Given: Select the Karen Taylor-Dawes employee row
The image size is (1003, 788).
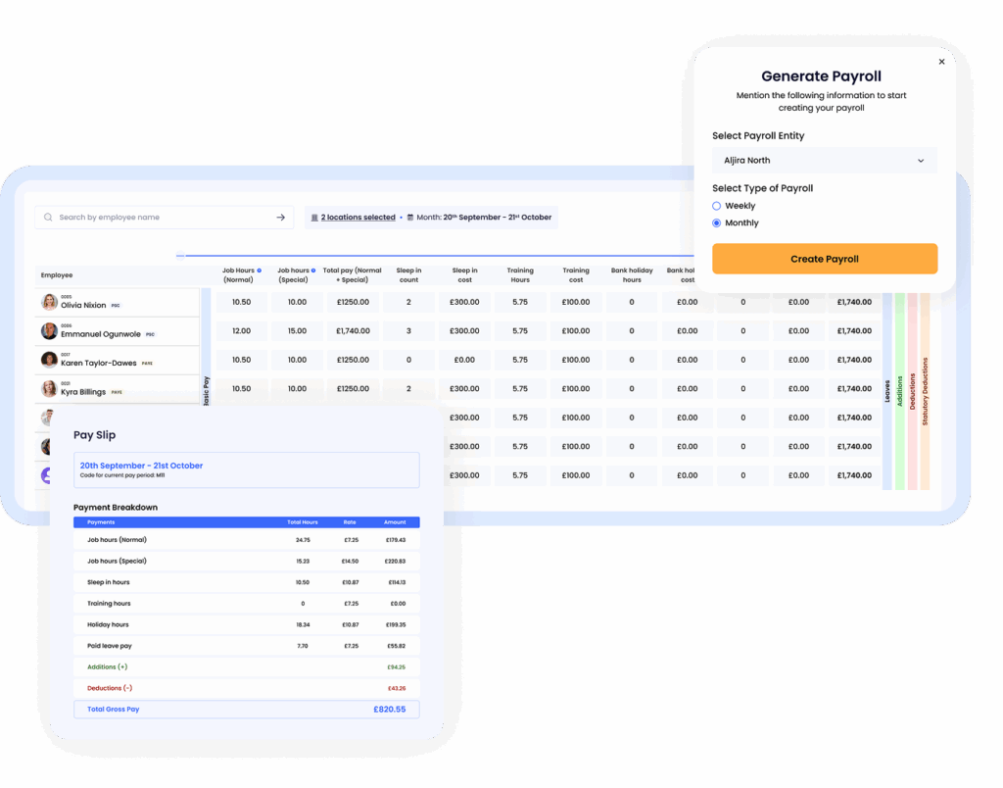Looking at the screenshot, I should coord(118,361).
